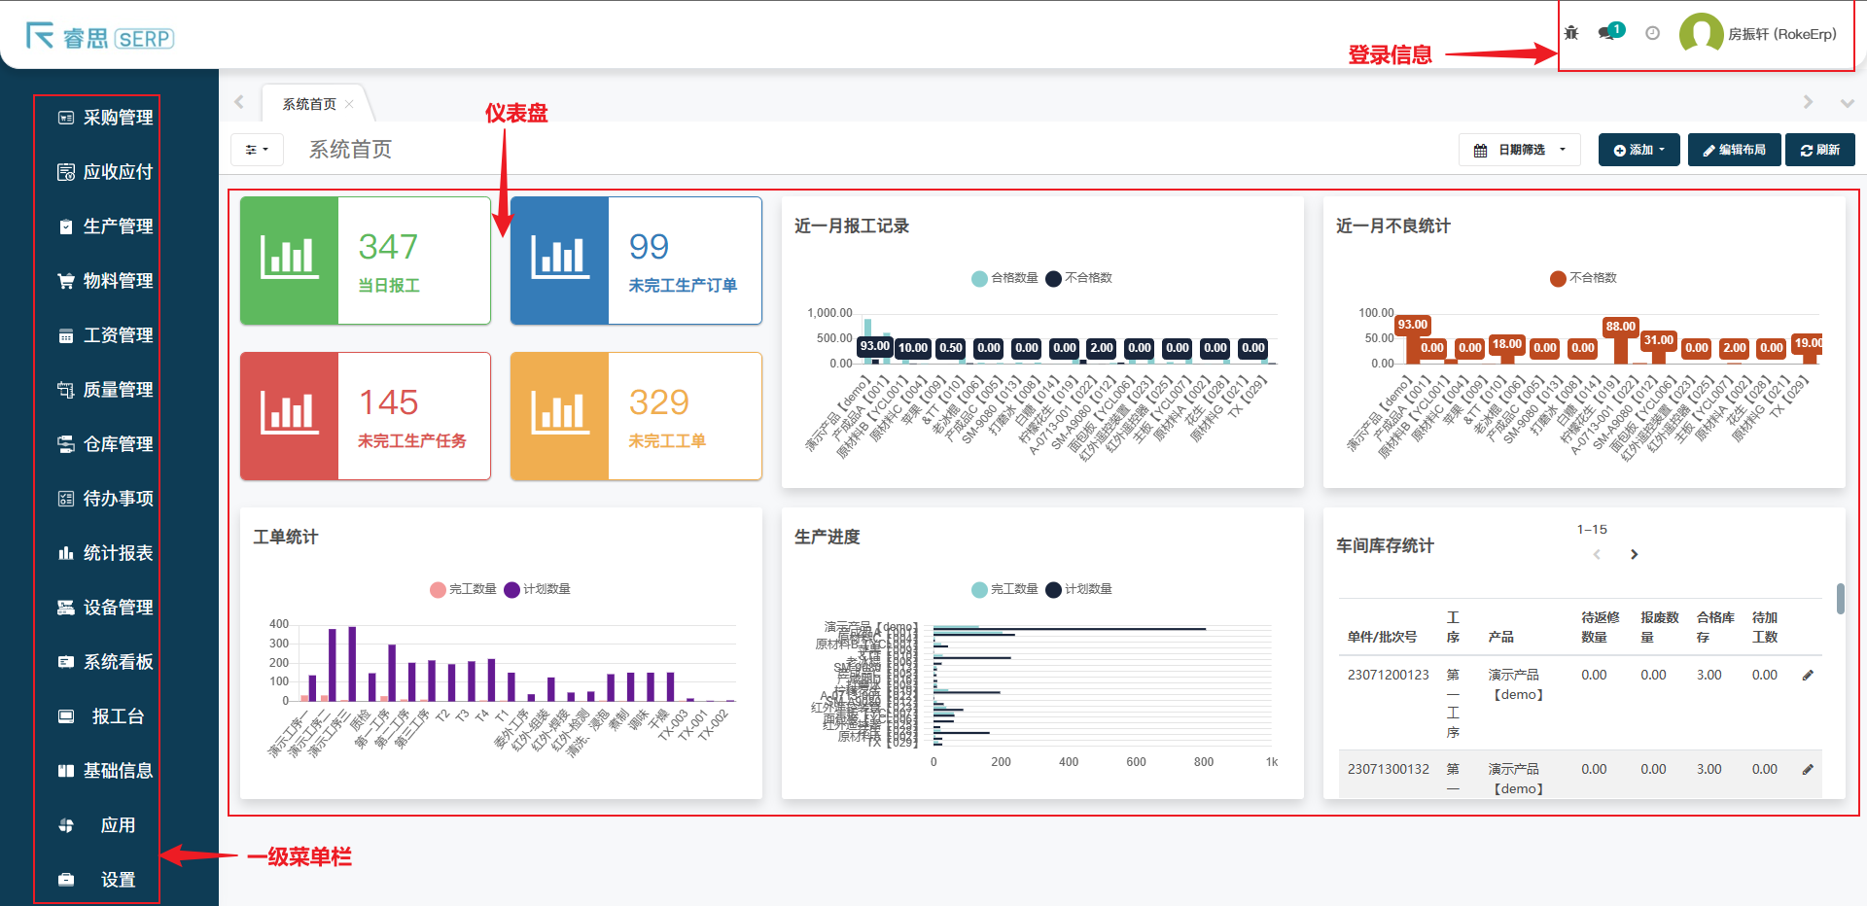Image resolution: width=1867 pixels, height=906 pixels.
Task: Toggle the 不合格数 legend swatch in 近一月不良统计
Action: click(x=1558, y=278)
